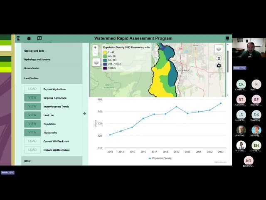The image size is (266, 200).
Task: Open the bug report icon
Action: point(29,38)
